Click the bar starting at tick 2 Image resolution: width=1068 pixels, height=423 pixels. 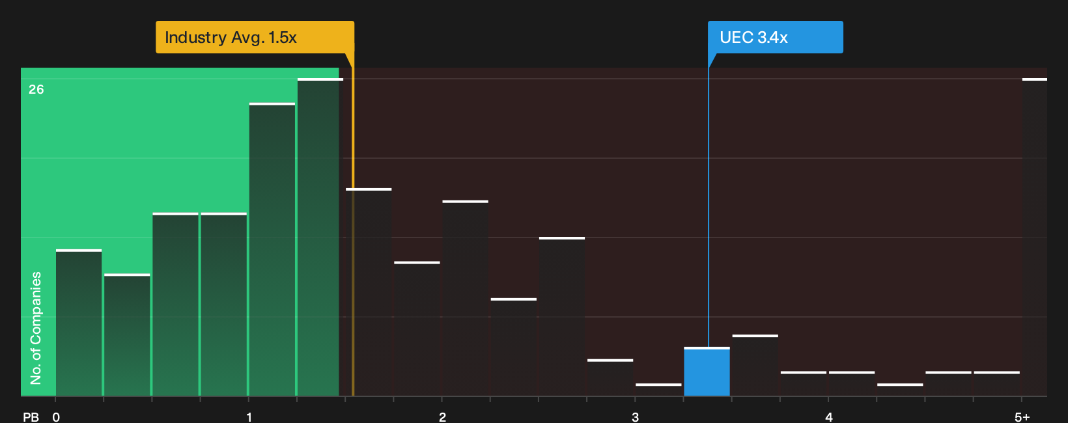pos(465,298)
